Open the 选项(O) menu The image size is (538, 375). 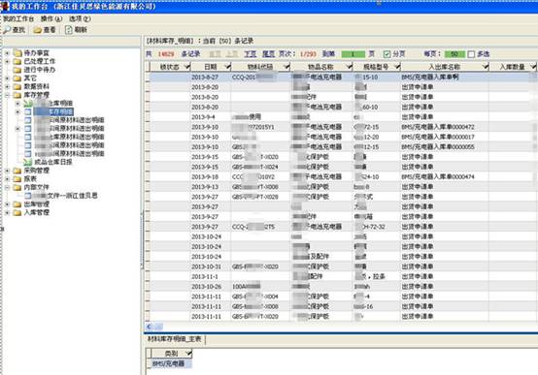tap(80, 18)
